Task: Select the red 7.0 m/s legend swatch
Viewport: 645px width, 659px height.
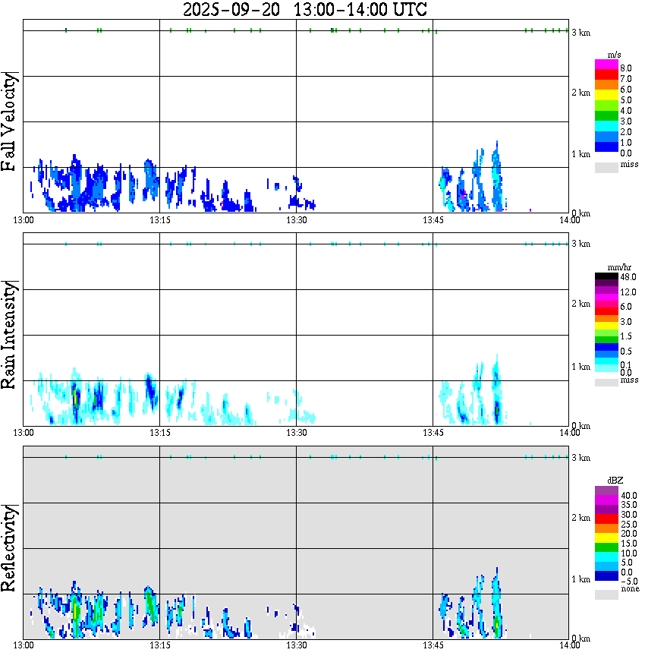Action: click(x=606, y=75)
